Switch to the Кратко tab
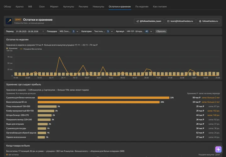Image resolution: width=226 pixels, height=157 pixels. pos(19,7)
